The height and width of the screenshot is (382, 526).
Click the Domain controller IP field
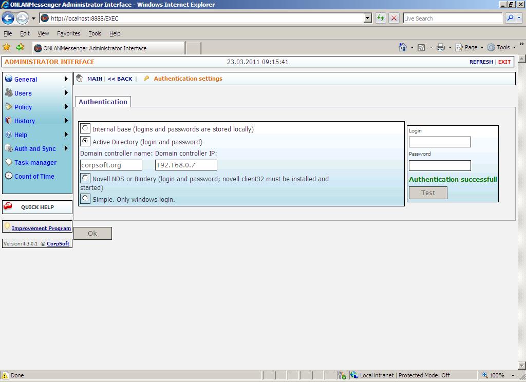click(186, 165)
